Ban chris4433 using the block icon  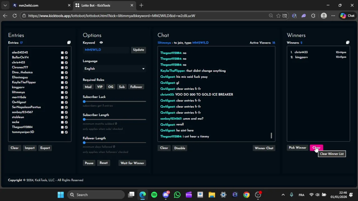66,63
